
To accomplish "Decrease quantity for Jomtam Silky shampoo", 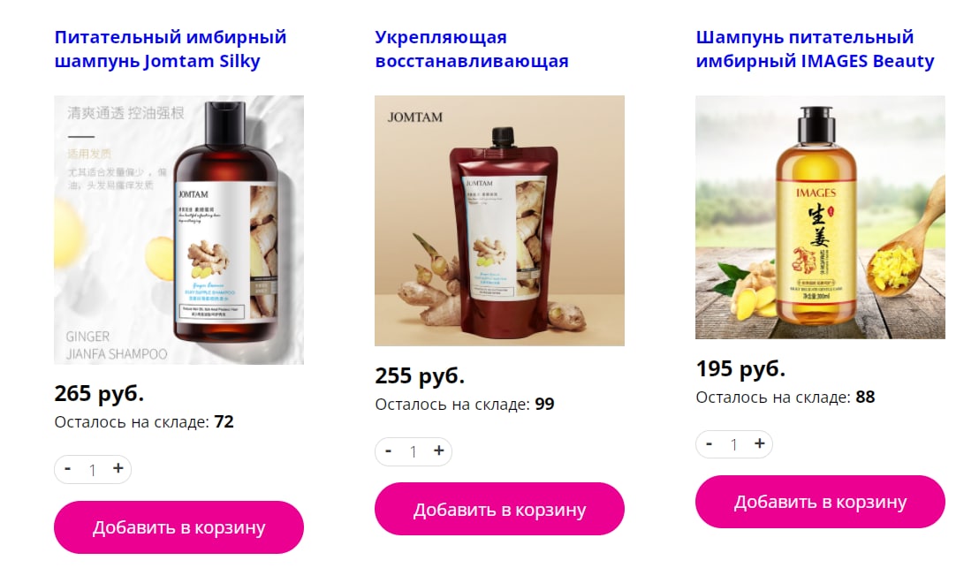I will 67,469.
